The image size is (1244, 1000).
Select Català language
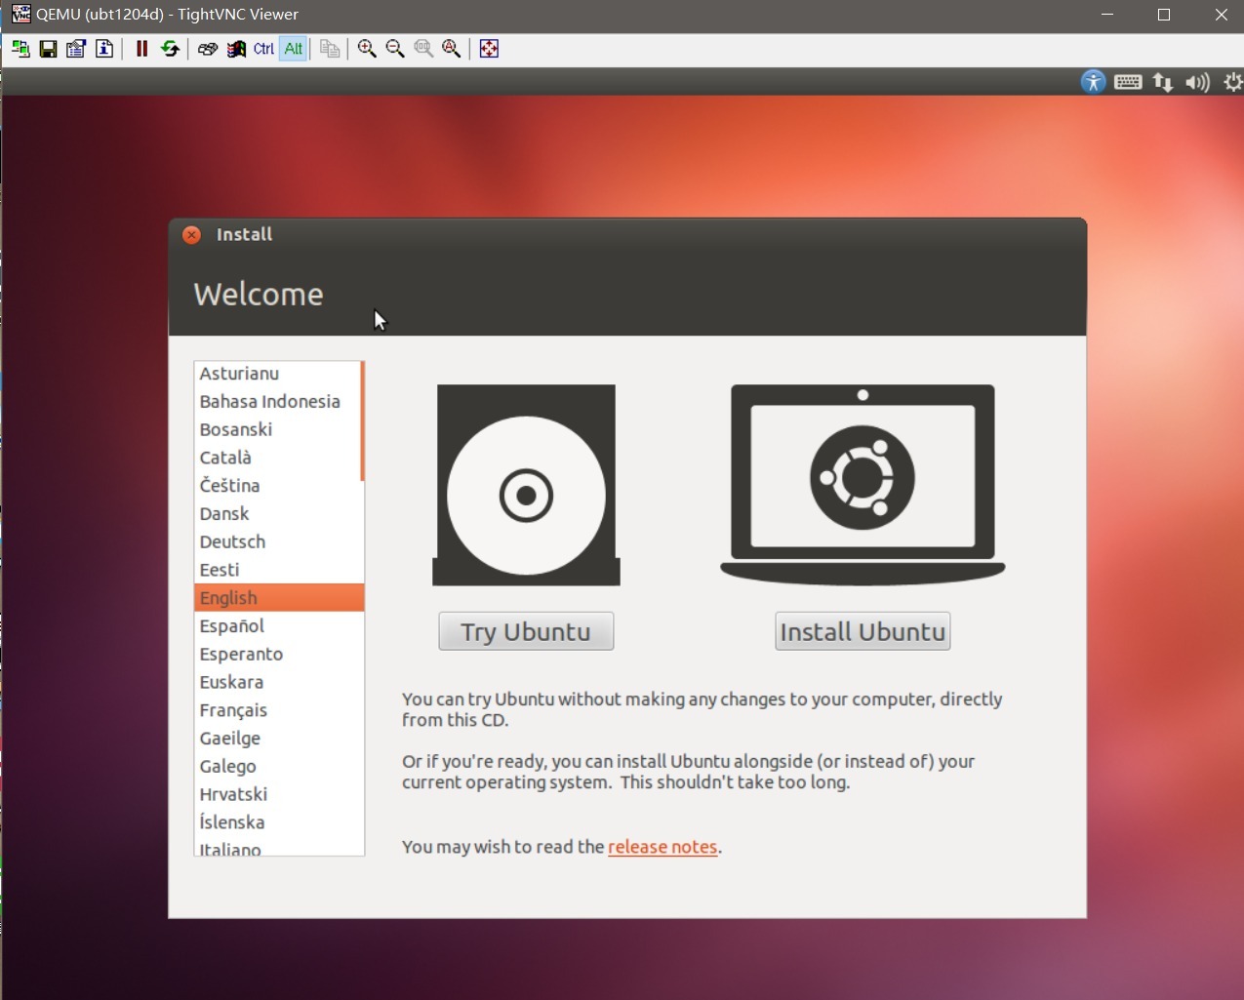(278, 458)
